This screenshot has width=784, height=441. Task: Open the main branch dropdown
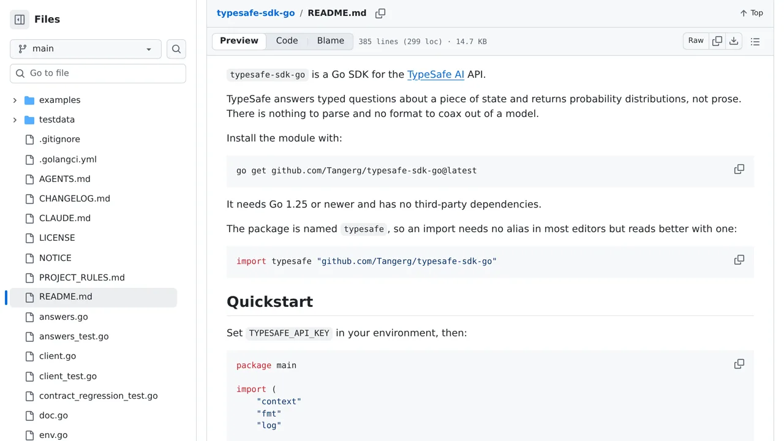[86, 49]
